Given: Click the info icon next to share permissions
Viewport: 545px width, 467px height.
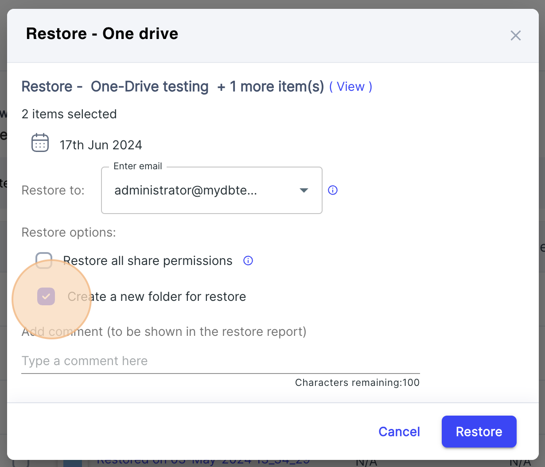Looking at the screenshot, I should point(248,261).
